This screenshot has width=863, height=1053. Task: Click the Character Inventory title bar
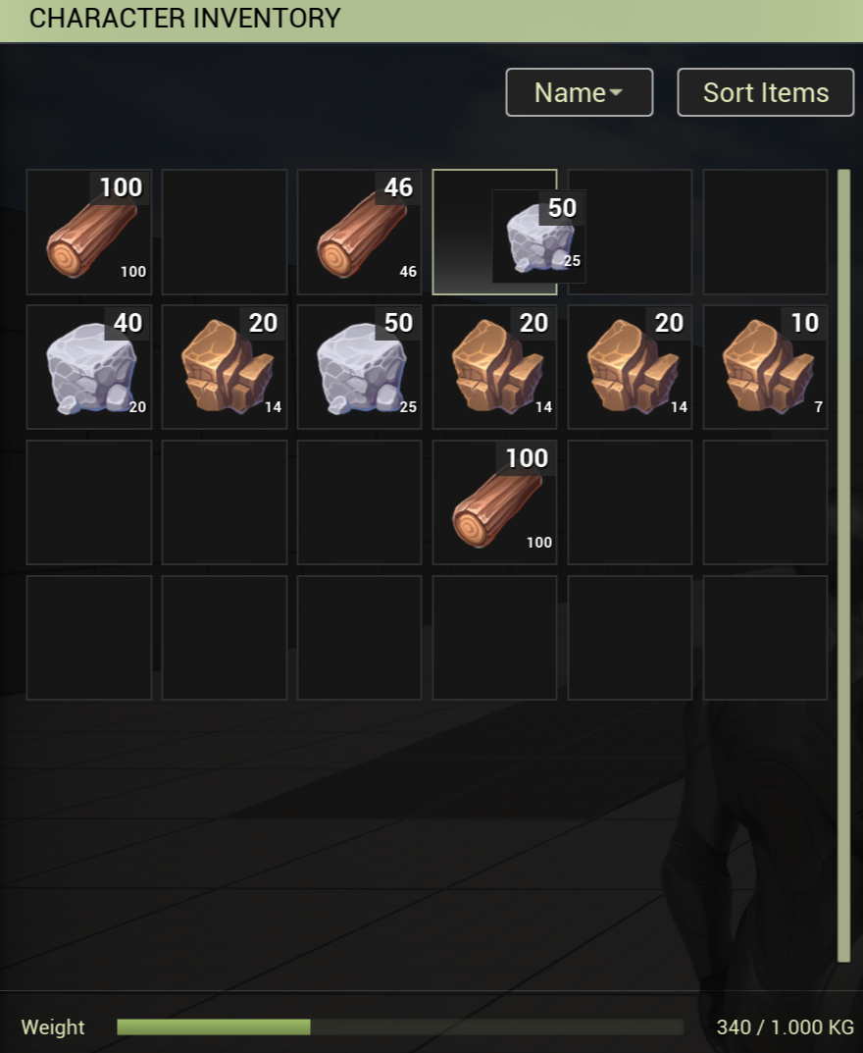point(431,21)
